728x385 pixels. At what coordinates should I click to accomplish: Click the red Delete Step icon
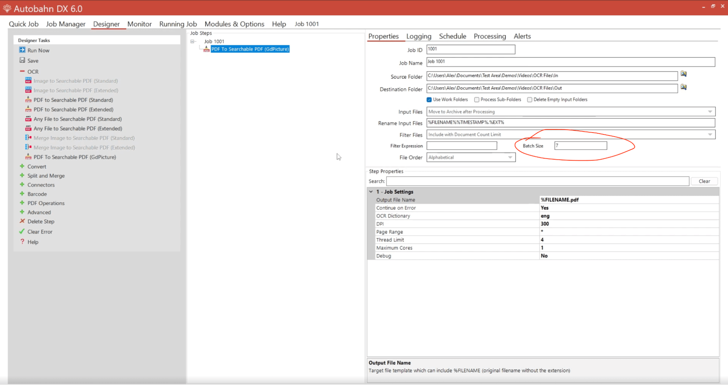point(22,221)
